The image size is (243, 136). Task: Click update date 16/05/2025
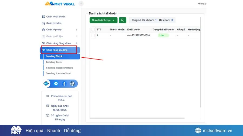pyautogui.click(x=60, y=110)
